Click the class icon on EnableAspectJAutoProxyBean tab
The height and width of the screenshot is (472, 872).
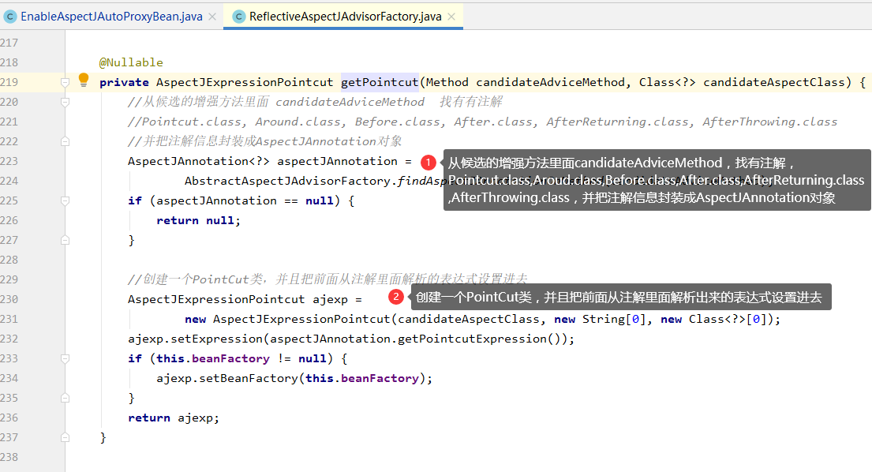(10, 17)
